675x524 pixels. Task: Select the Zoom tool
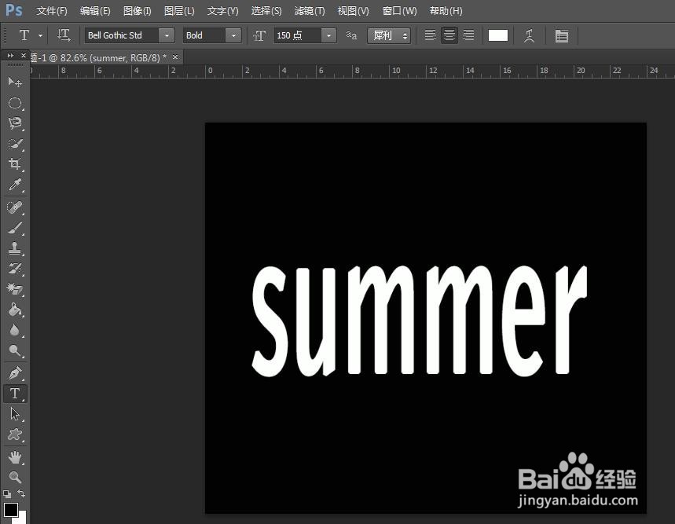[15, 477]
